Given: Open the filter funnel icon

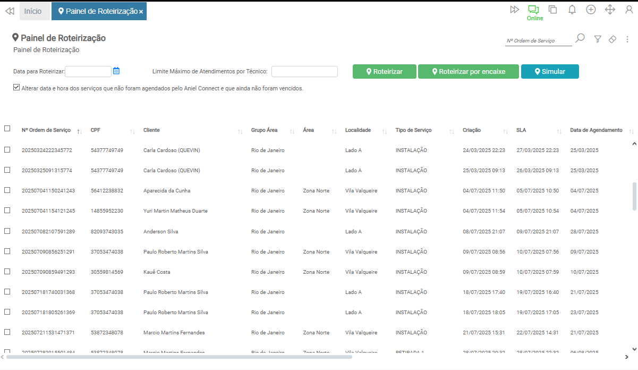Looking at the screenshot, I should (598, 39).
